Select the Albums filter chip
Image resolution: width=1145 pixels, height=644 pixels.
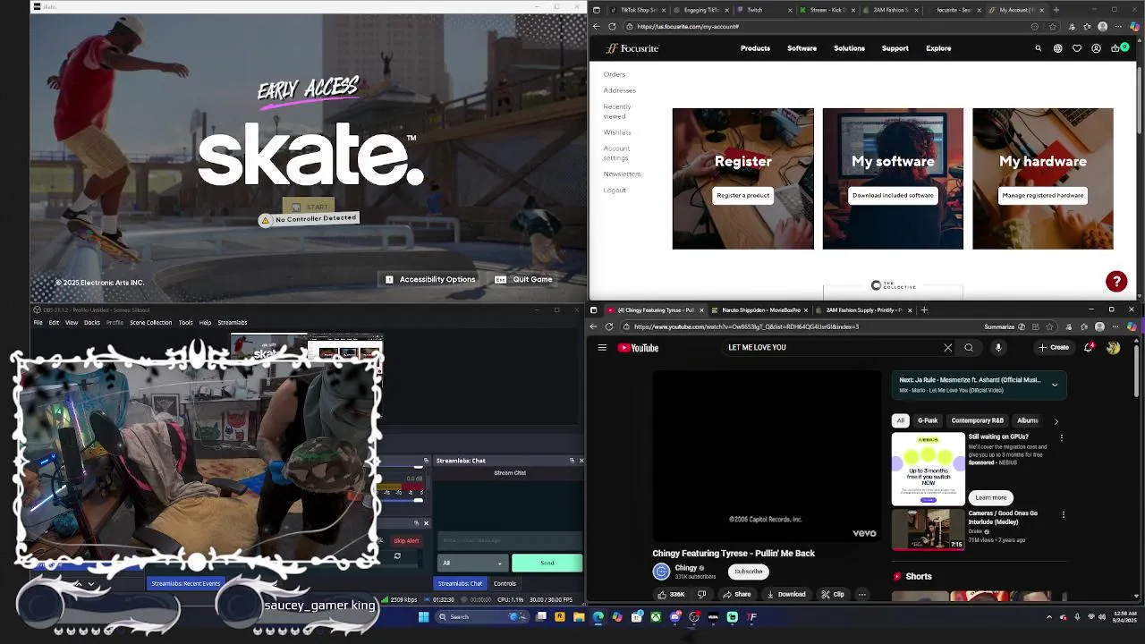1028,420
